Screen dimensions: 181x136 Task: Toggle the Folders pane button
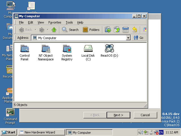pyautogui.click(x=91, y=30)
